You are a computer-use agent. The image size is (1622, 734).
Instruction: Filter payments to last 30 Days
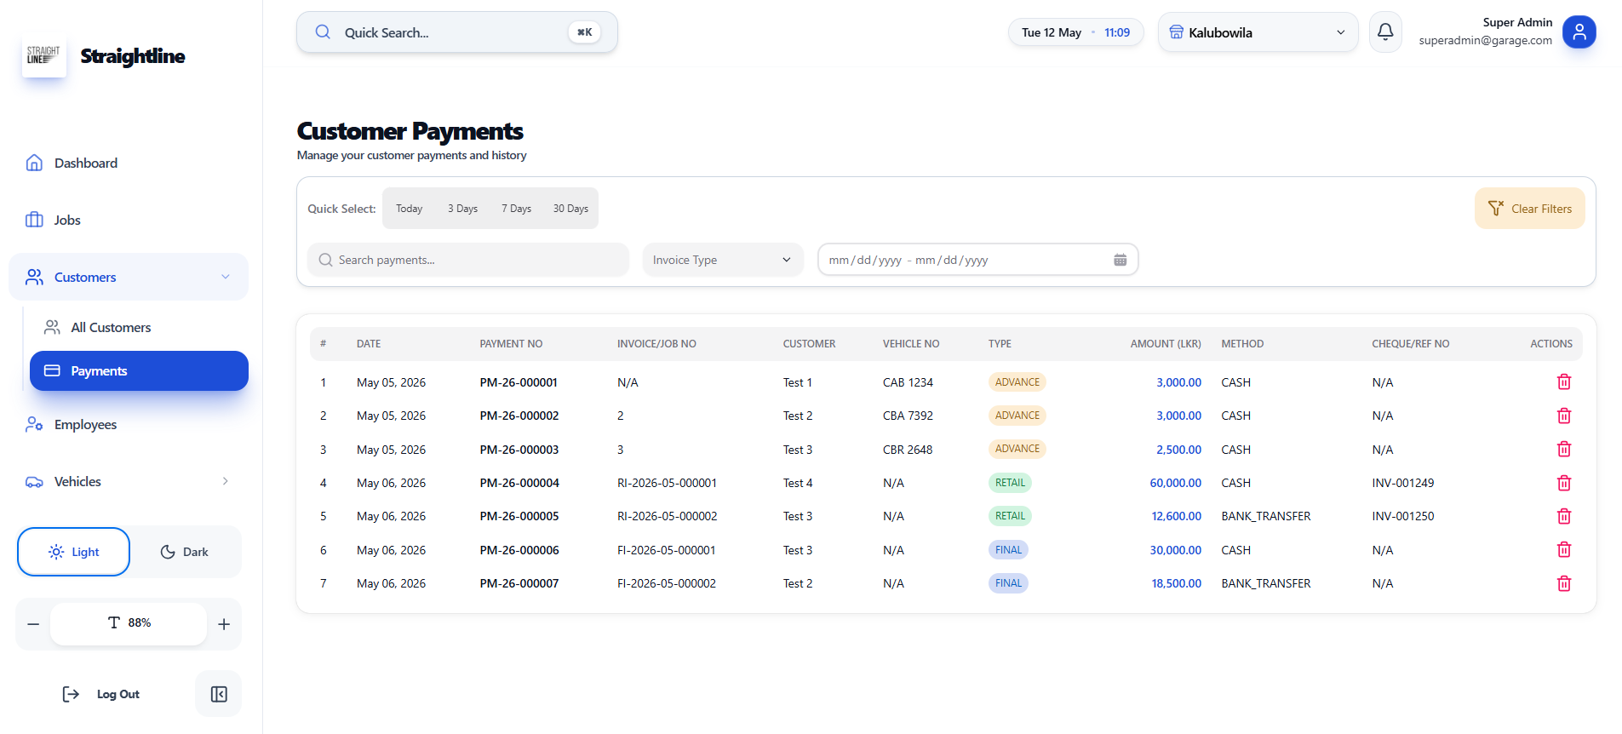coord(570,209)
